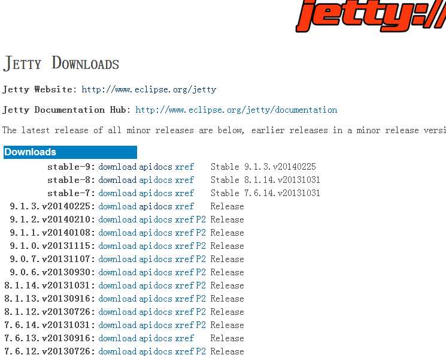Download release 8.1.12.v20130726

pyautogui.click(x=117, y=312)
